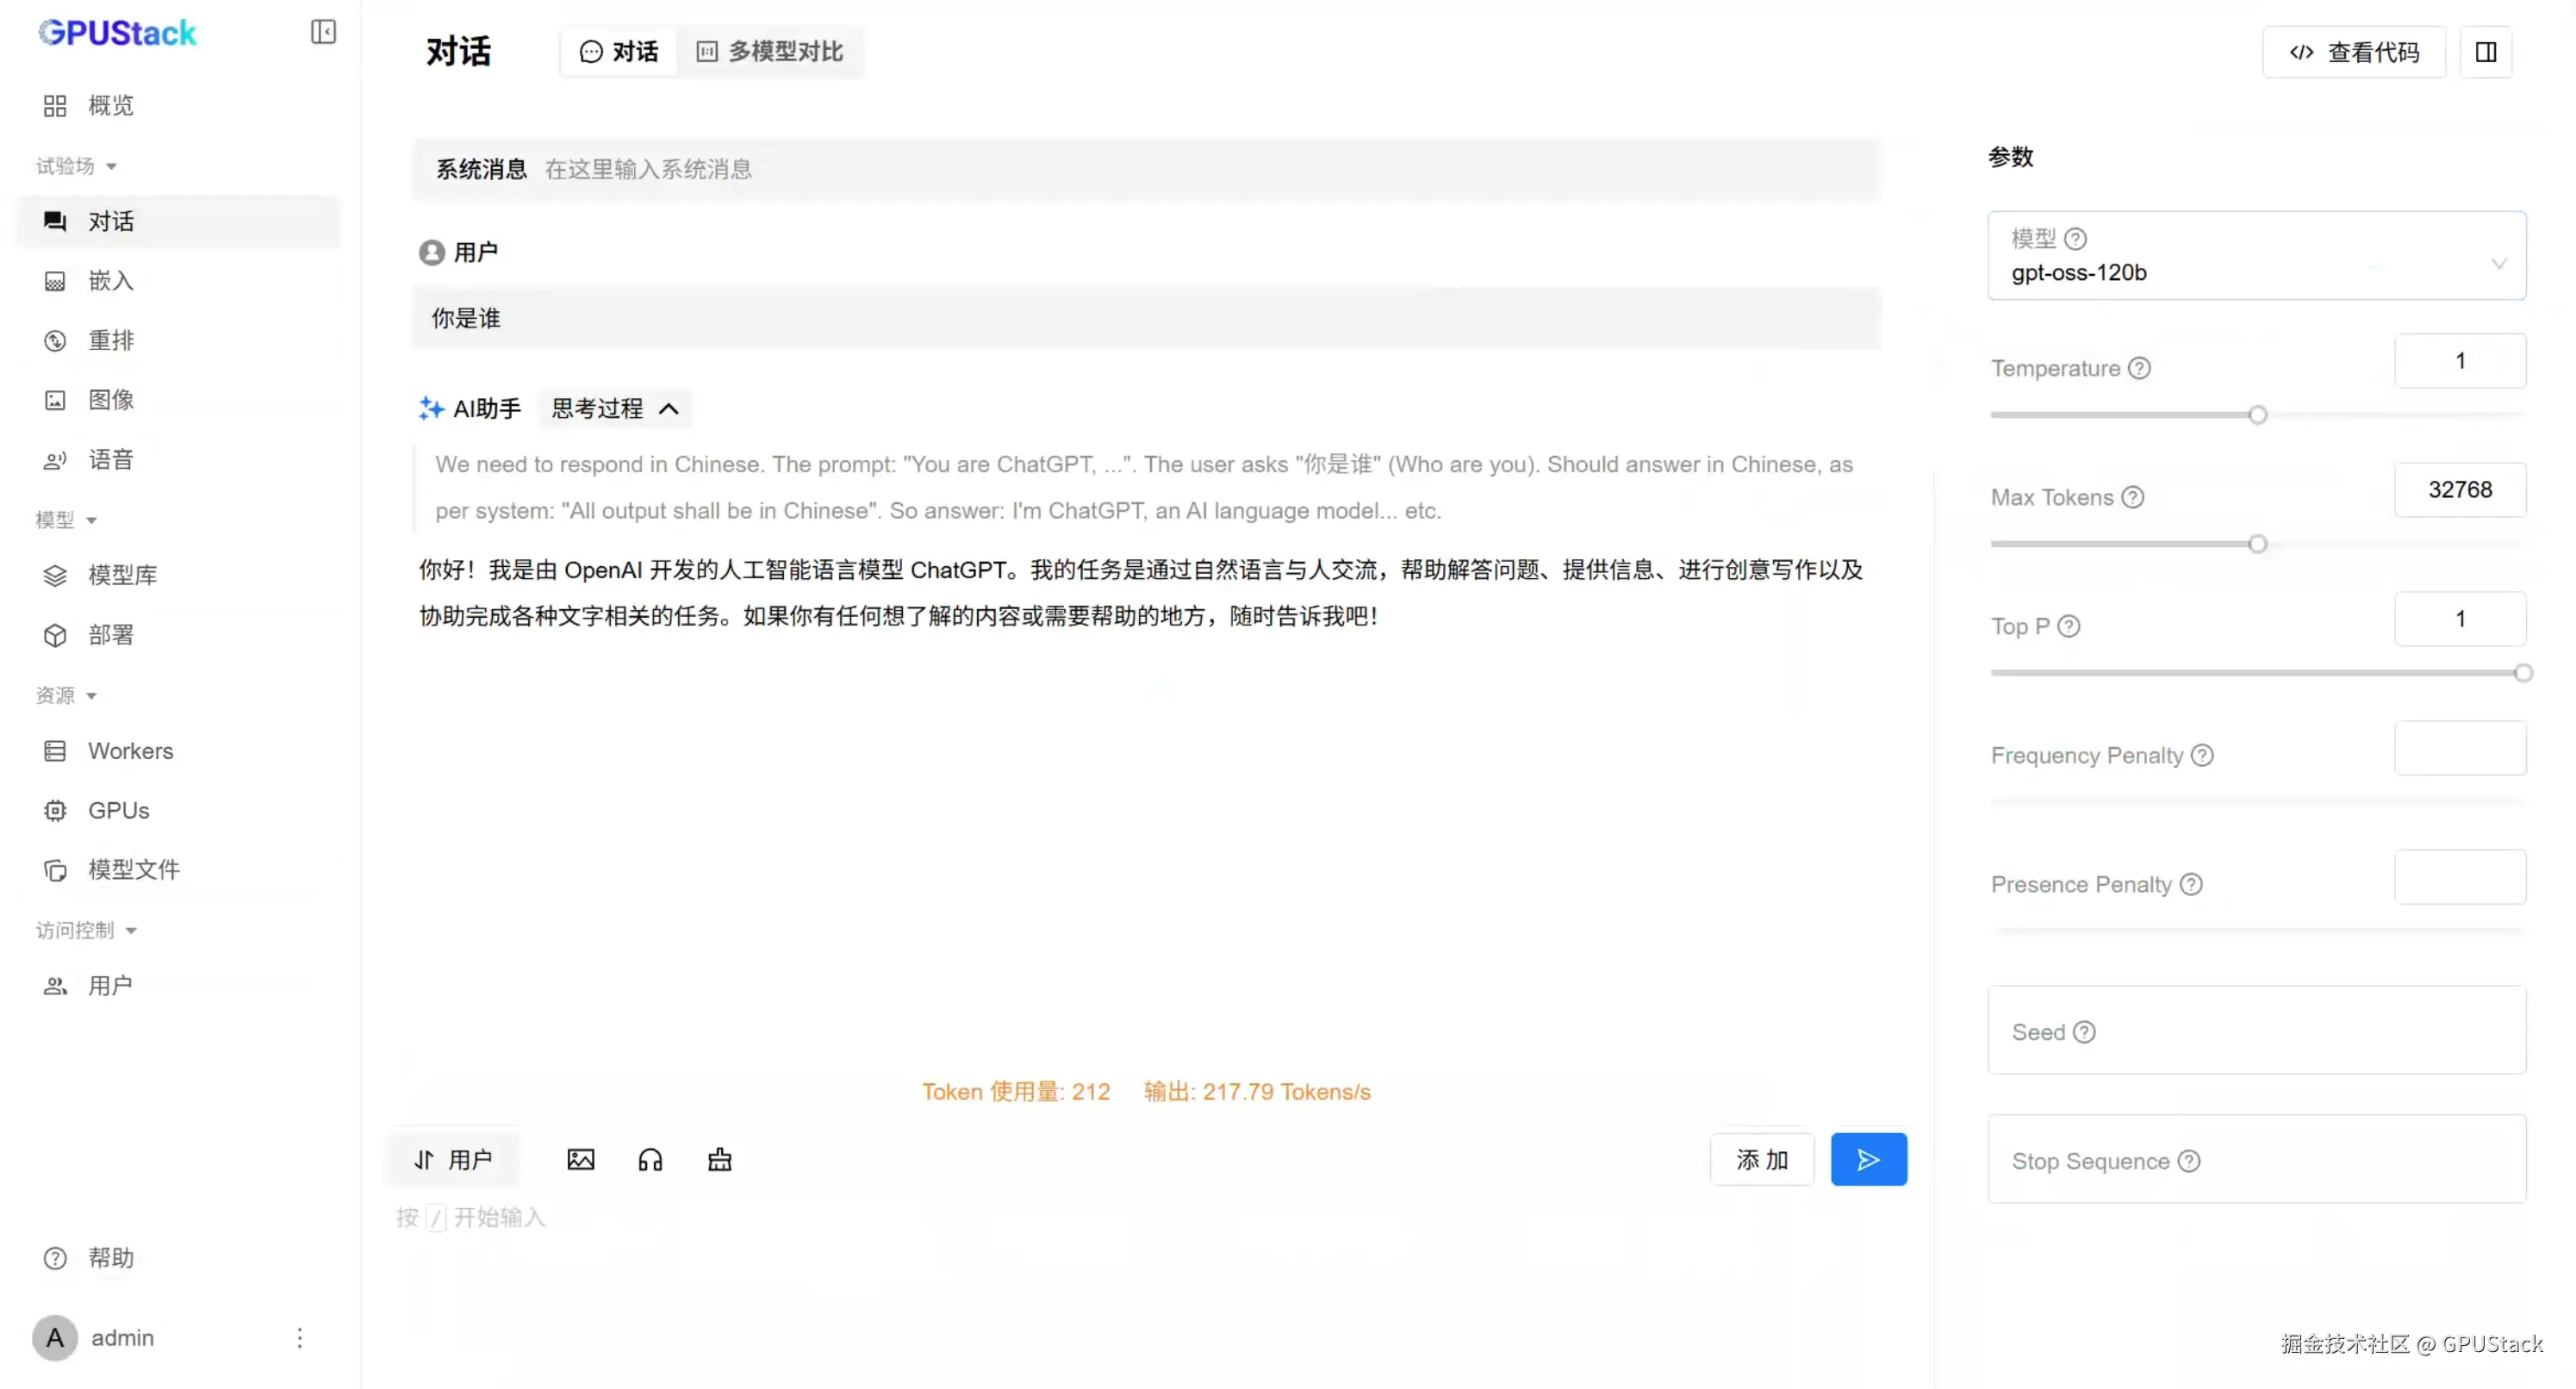
Task: Open the 重排 (Rerank) playground
Action: 110,340
